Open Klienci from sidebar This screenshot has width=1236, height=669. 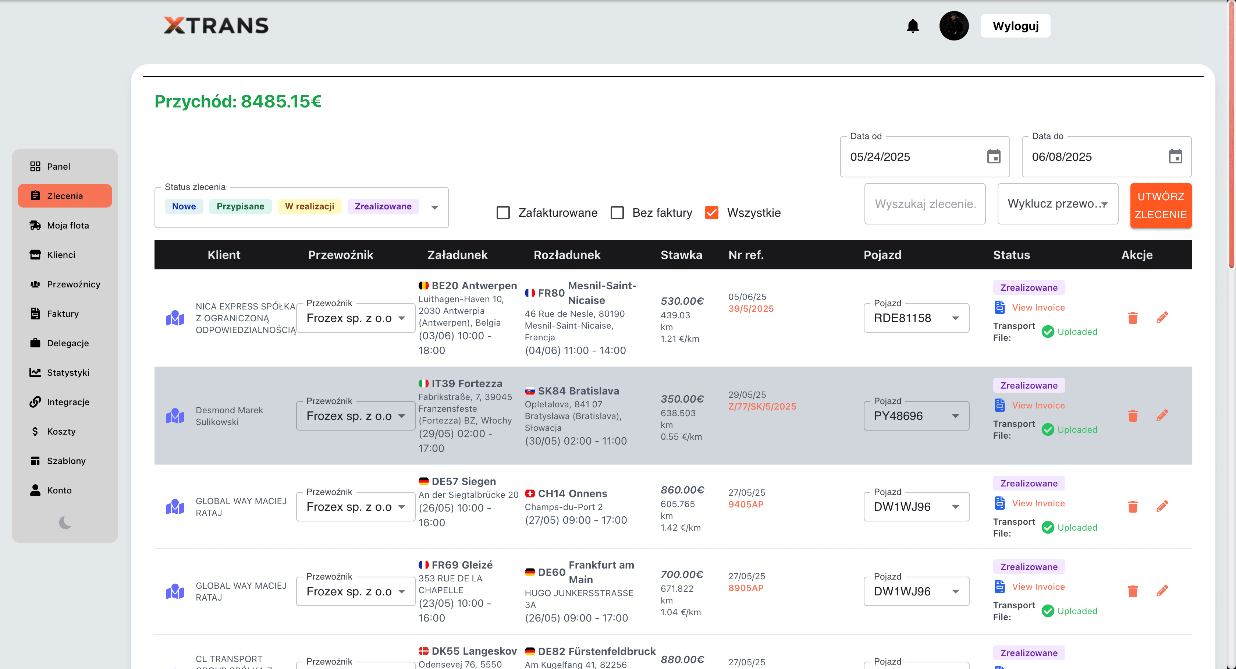click(x=65, y=255)
